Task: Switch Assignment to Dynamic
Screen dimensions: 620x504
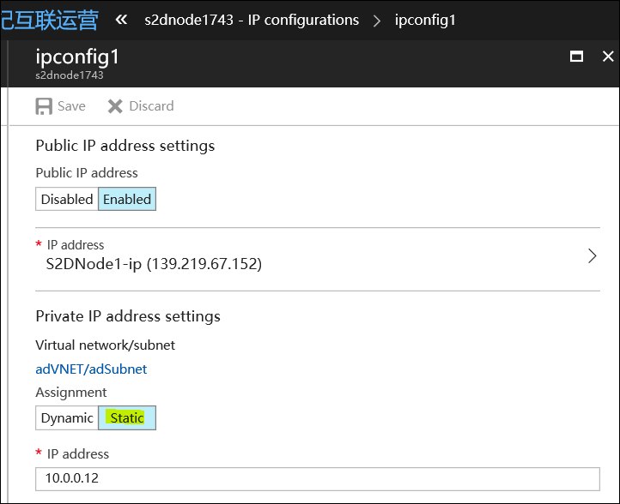Action: click(67, 418)
